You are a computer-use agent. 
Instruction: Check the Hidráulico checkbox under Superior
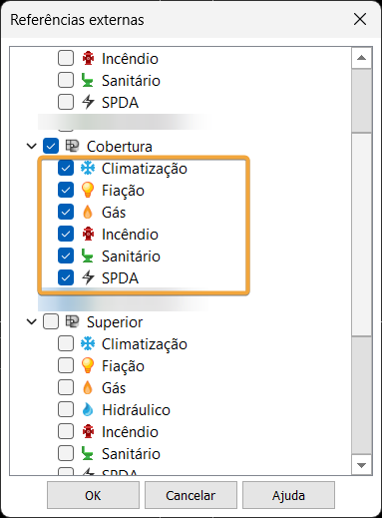[66, 410]
